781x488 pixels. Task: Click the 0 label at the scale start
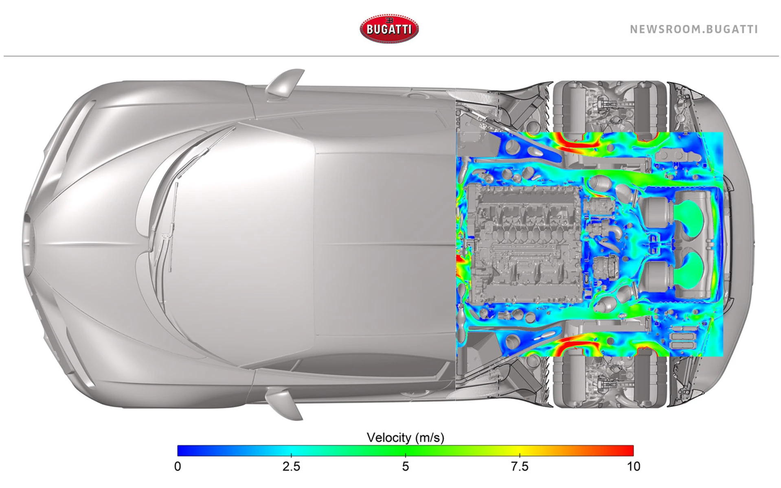[178, 466]
